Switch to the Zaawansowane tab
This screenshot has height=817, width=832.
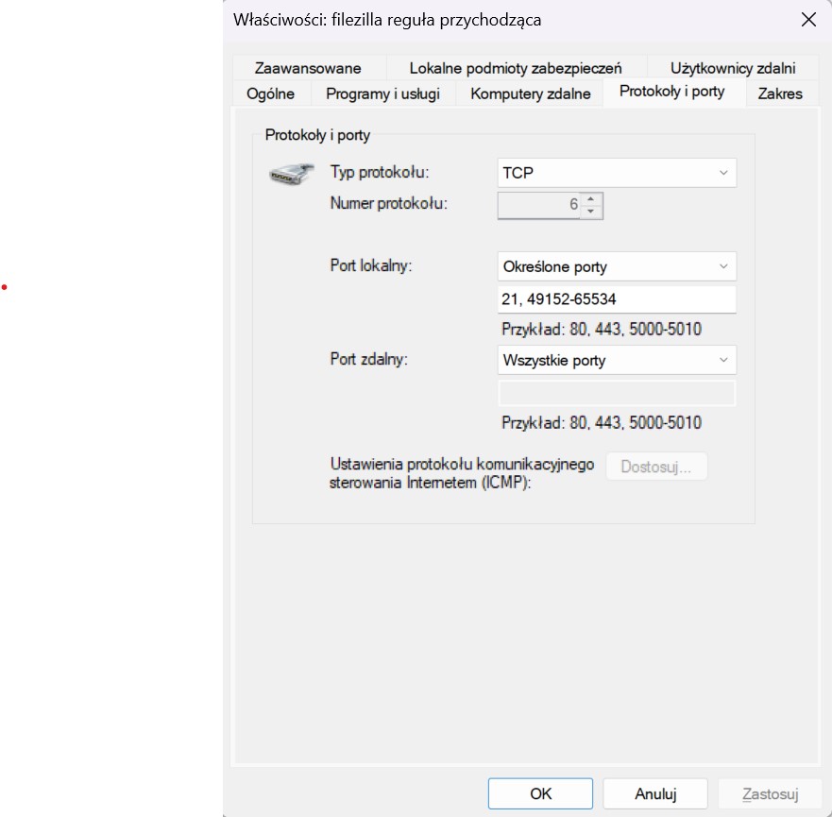click(308, 68)
